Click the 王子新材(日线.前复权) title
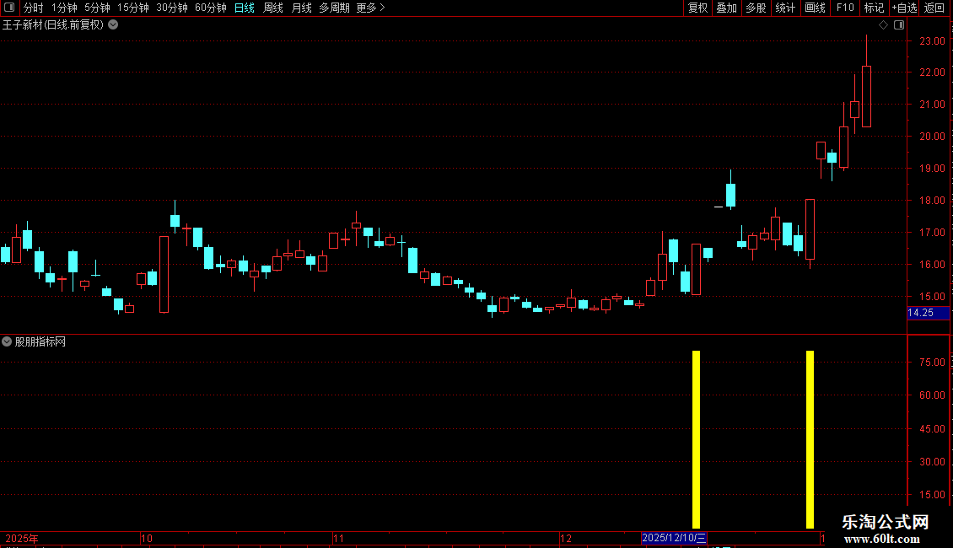 coord(53,25)
